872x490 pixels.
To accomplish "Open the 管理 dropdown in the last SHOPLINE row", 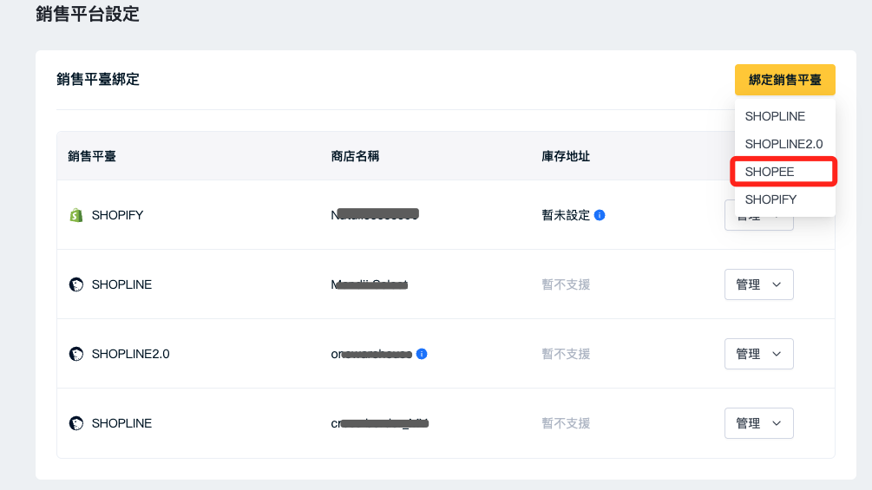I will pyautogui.click(x=758, y=423).
